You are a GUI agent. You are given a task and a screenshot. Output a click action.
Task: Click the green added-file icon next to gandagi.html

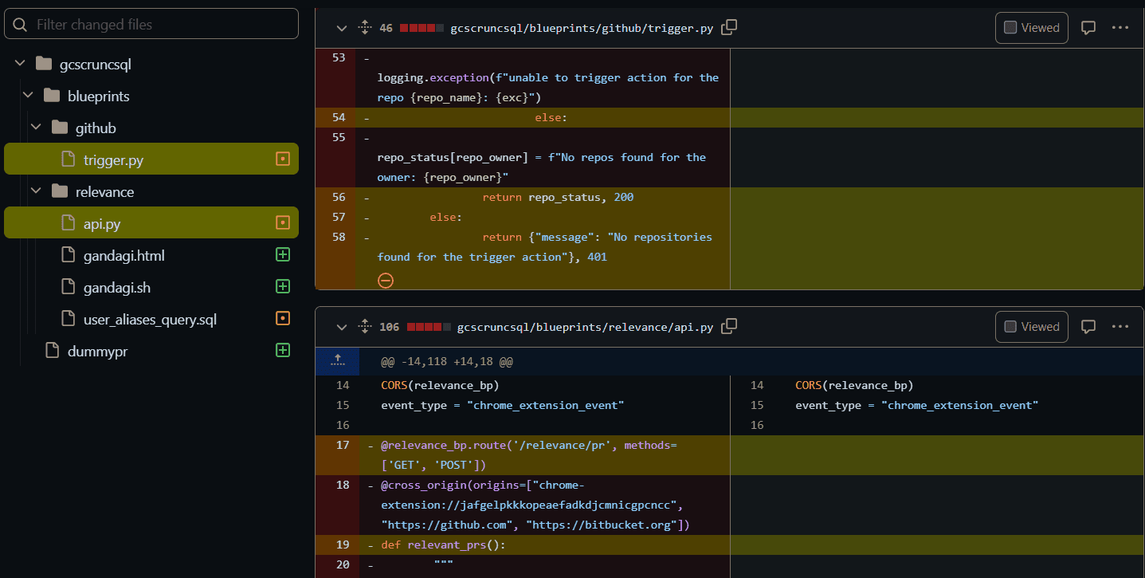[x=282, y=255]
